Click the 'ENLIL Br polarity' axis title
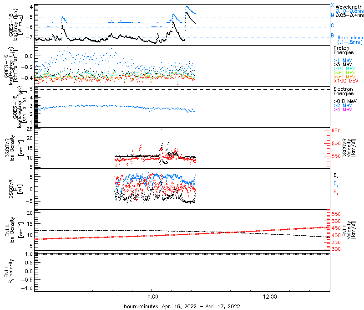 click(x=9, y=271)
